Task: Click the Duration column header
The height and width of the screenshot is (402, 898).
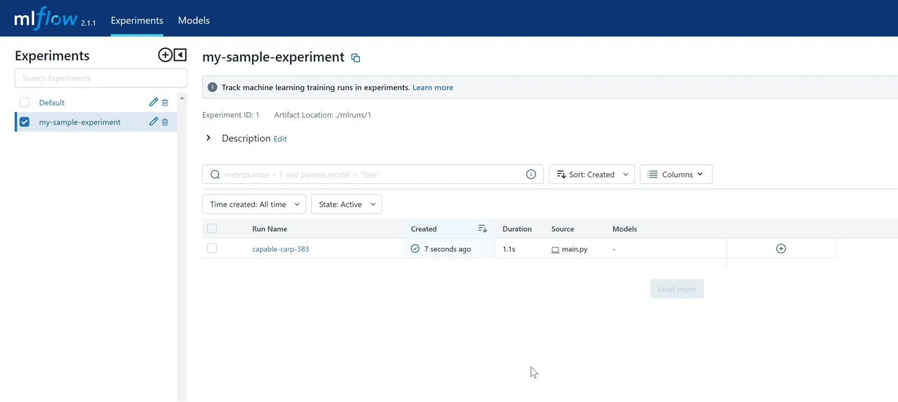Action: coord(517,229)
